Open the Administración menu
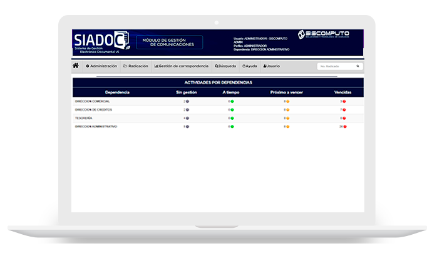The height and width of the screenshot is (256, 437). pos(101,66)
